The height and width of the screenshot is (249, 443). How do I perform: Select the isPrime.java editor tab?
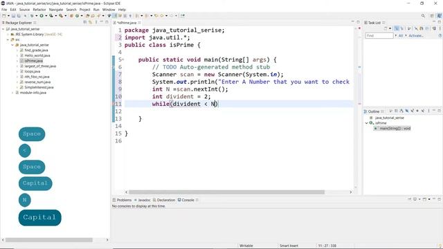tap(127, 23)
